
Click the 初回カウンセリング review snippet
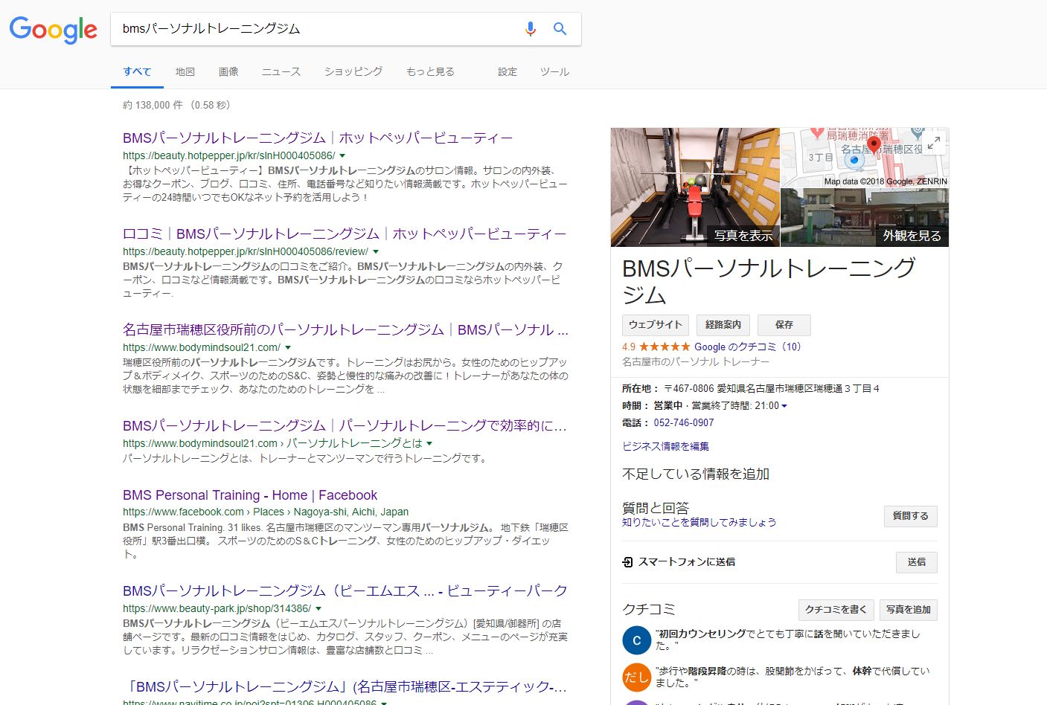[787, 640]
